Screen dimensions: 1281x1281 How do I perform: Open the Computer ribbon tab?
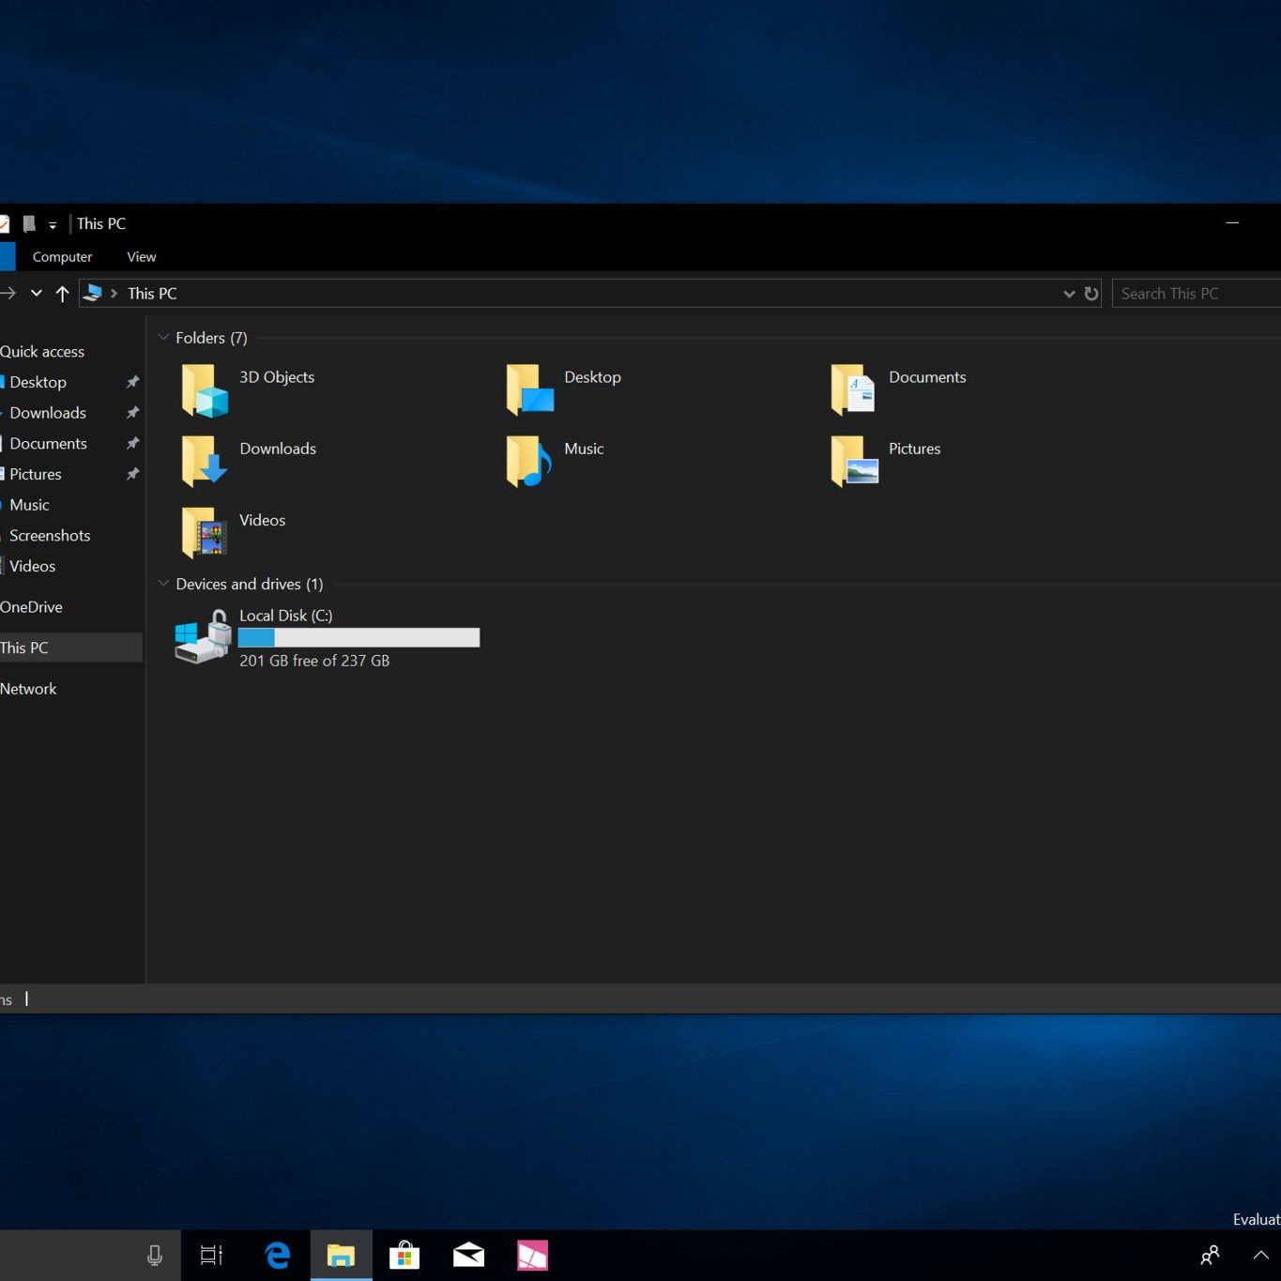point(62,257)
